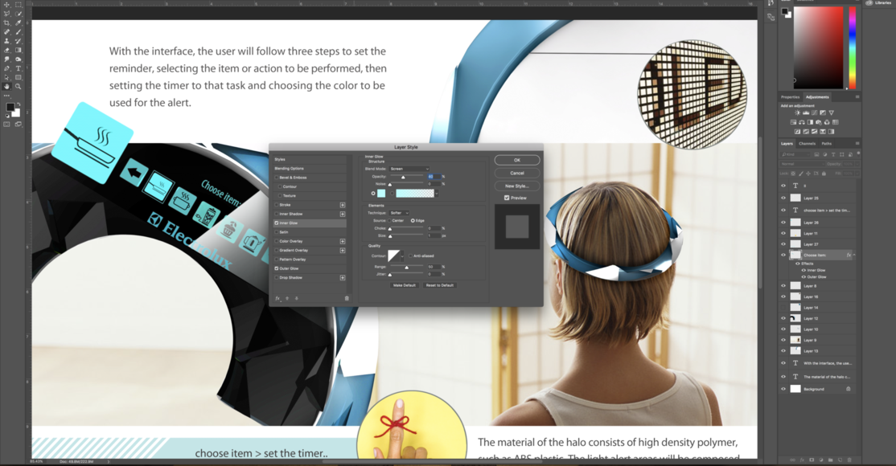Open the gradient picker dropdown arrow

click(438, 194)
